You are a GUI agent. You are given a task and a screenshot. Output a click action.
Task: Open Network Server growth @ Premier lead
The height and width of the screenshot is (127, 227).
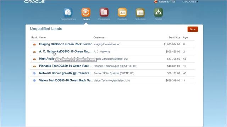(x=66, y=73)
